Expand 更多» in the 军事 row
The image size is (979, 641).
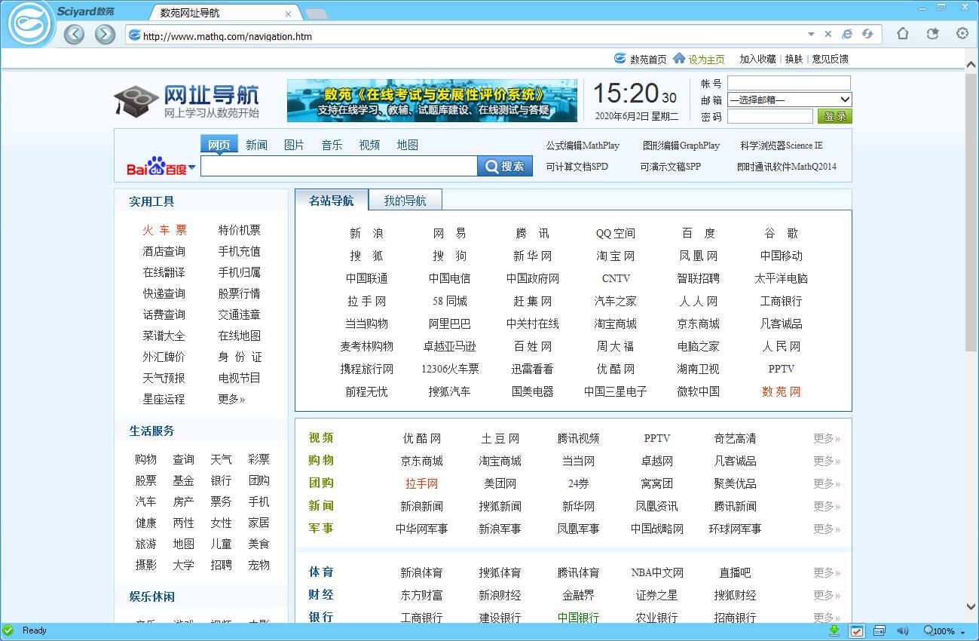point(827,529)
